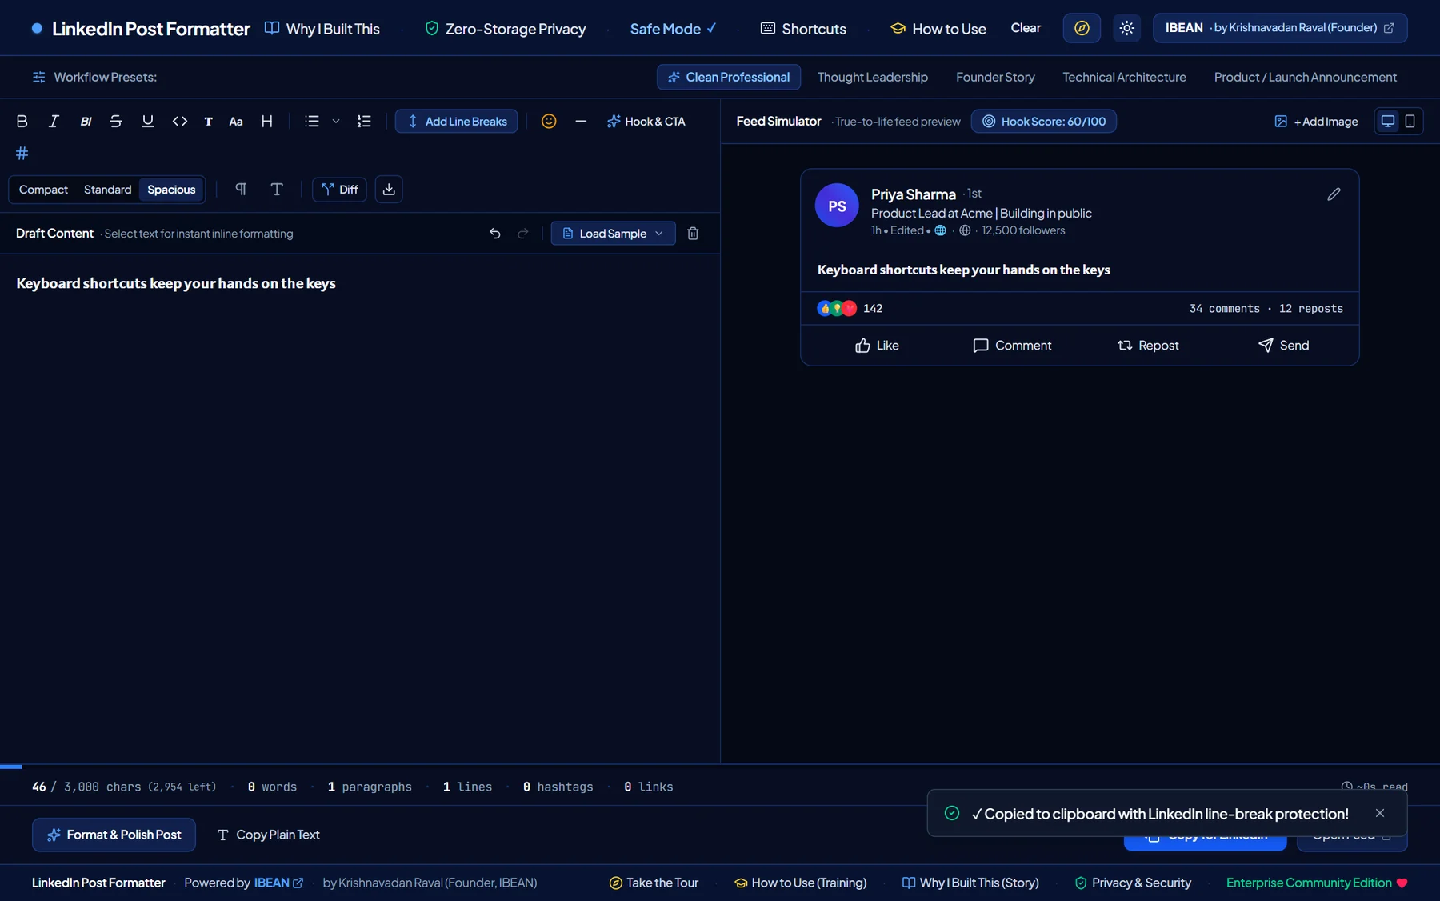Undo the last draft edit
The width and height of the screenshot is (1440, 901).
(495, 234)
